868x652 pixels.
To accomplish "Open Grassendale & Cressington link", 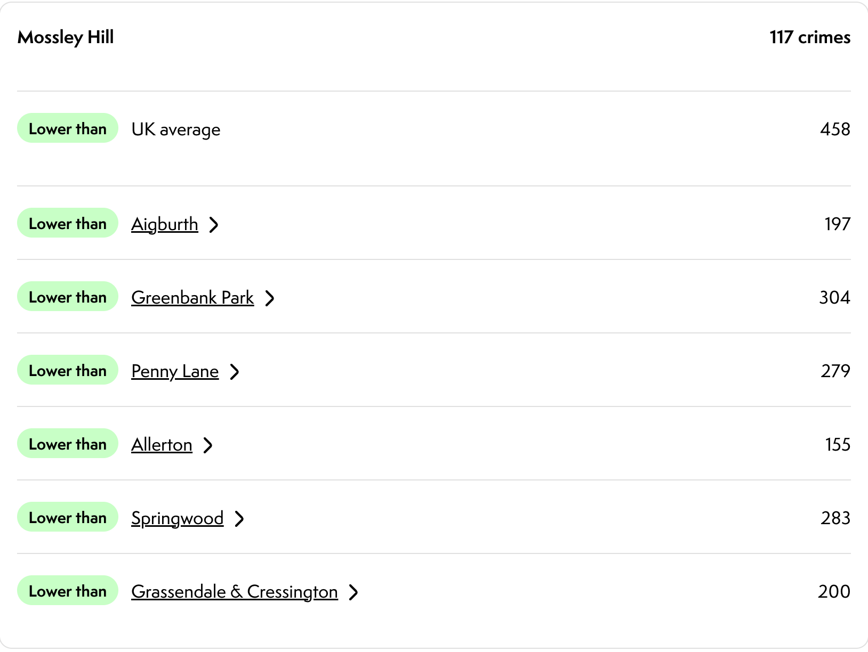I will [x=235, y=592].
